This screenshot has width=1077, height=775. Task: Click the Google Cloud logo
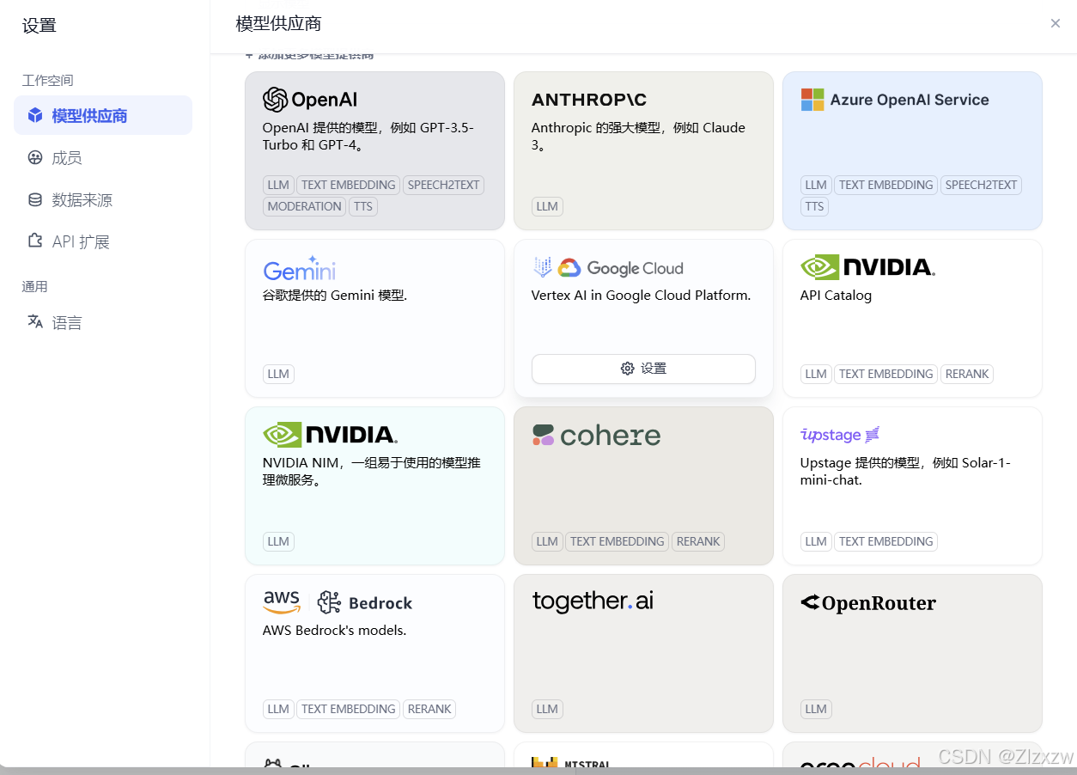pos(608,268)
